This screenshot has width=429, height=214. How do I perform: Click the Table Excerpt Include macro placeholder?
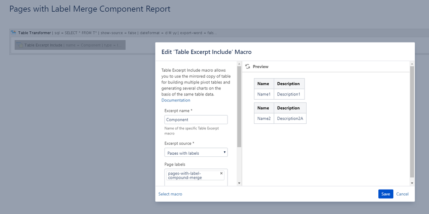coord(70,45)
